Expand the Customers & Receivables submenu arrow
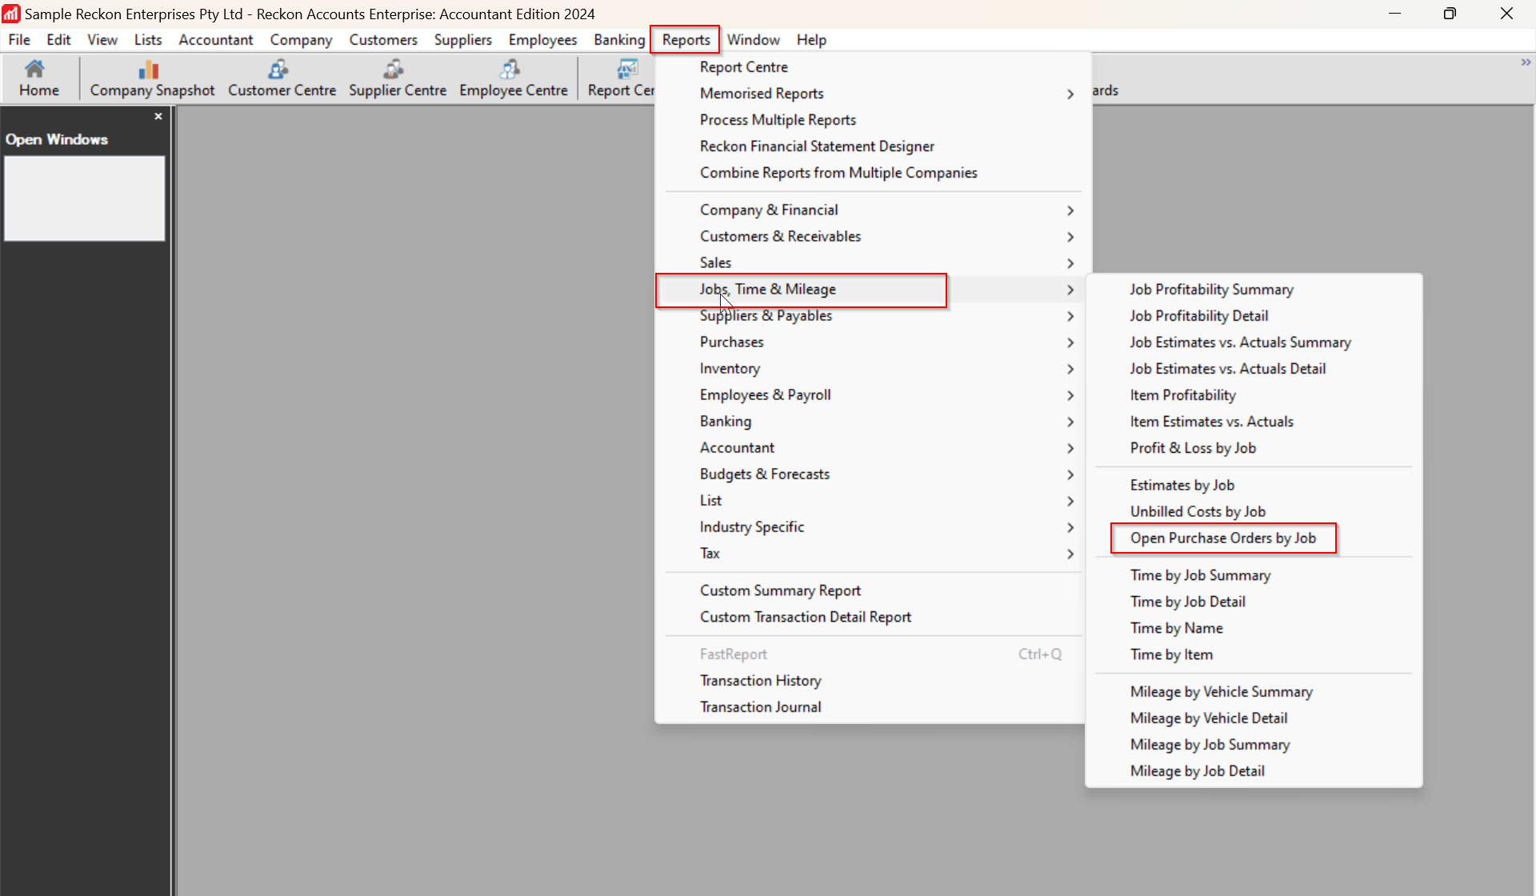 [x=1070, y=236]
